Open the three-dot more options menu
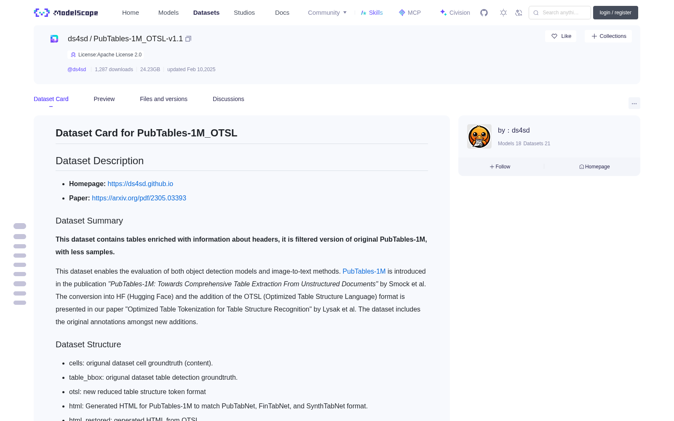The width and height of the screenshot is (674, 421). point(634,103)
